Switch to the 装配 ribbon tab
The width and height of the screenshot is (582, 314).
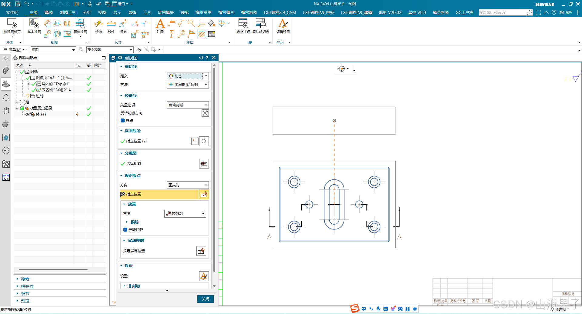pyautogui.click(x=185, y=12)
